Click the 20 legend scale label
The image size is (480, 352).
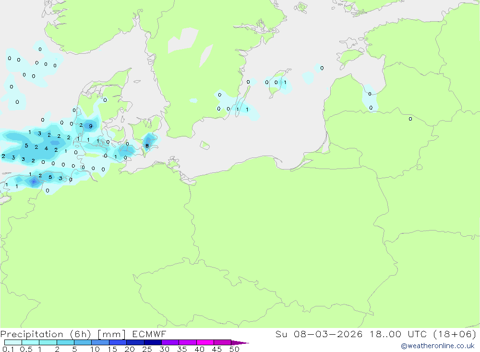pos(130,349)
